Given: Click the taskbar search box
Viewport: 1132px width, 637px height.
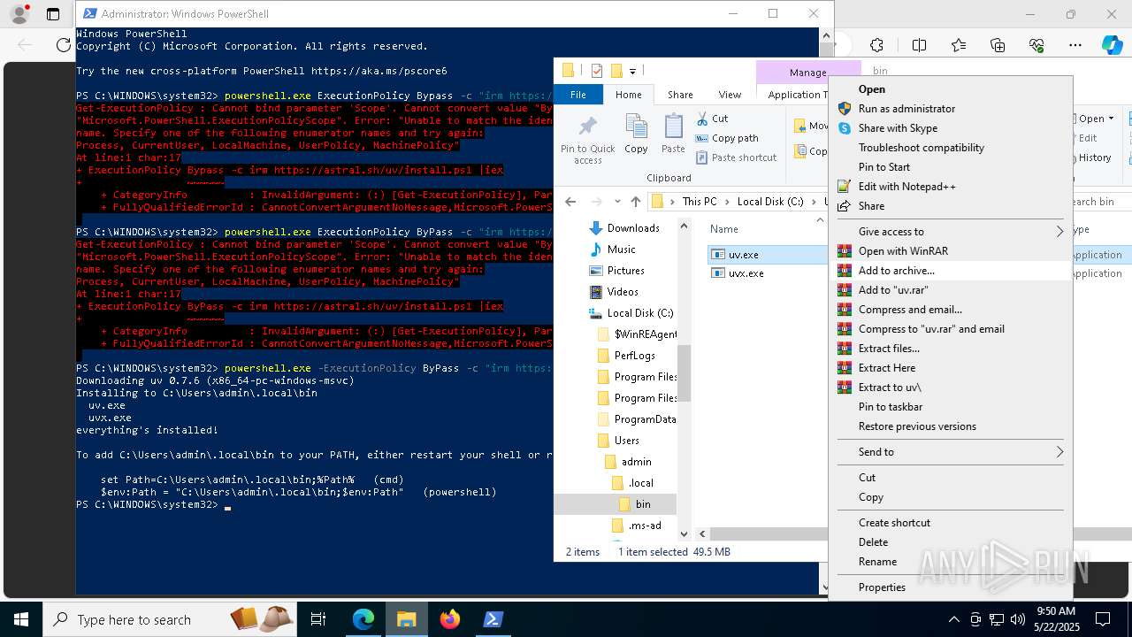Looking at the screenshot, I should tap(170, 619).
